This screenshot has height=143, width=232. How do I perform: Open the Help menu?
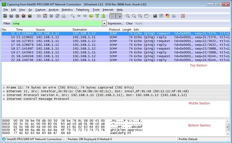click(120, 10)
